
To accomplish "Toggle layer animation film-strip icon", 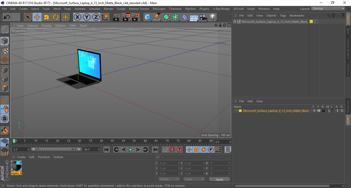I will coord(337,111).
